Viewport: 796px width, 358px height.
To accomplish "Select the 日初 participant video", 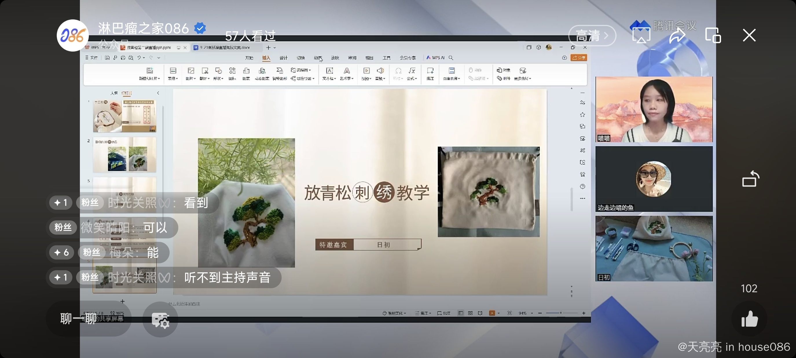I will [654, 248].
